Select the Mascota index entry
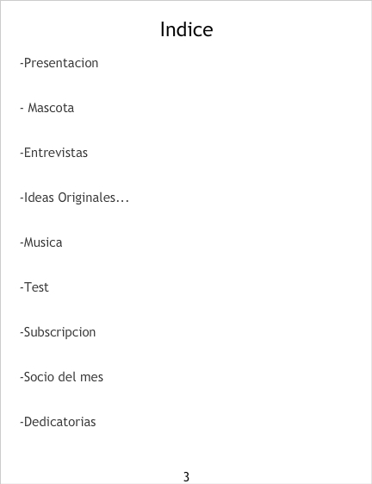This screenshot has height=484, width=372. pos(47,108)
